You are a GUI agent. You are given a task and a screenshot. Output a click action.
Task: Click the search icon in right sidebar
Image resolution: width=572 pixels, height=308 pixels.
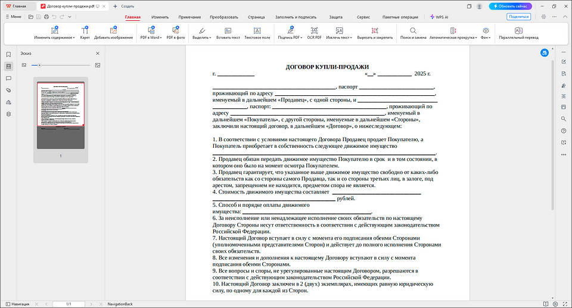(564, 119)
